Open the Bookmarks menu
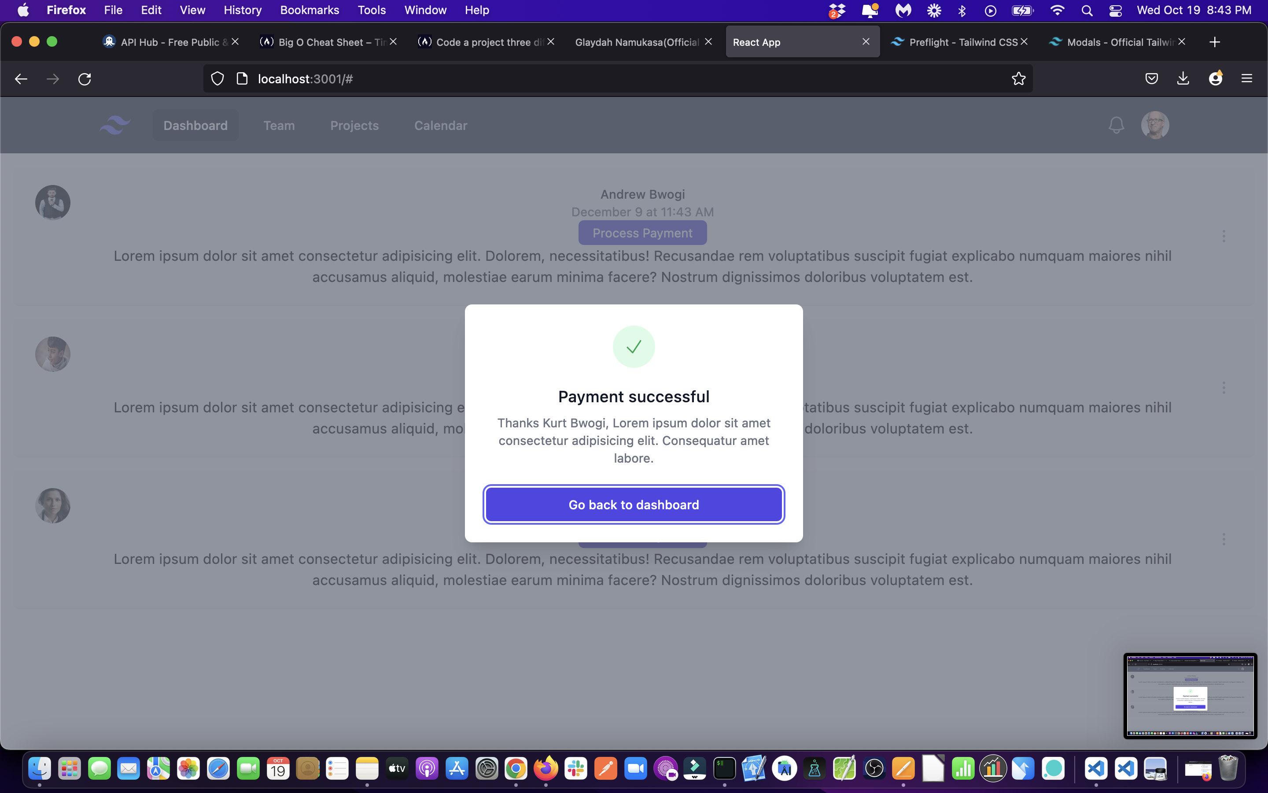This screenshot has width=1268, height=793. (309, 10)
